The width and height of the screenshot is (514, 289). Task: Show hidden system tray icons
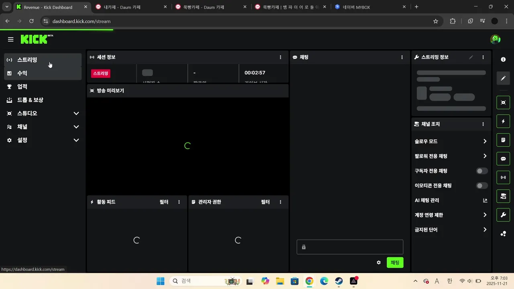(415, 281)
